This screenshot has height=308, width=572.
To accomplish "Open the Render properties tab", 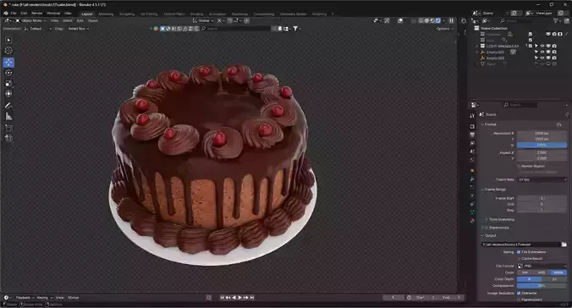I will point(472,126).
